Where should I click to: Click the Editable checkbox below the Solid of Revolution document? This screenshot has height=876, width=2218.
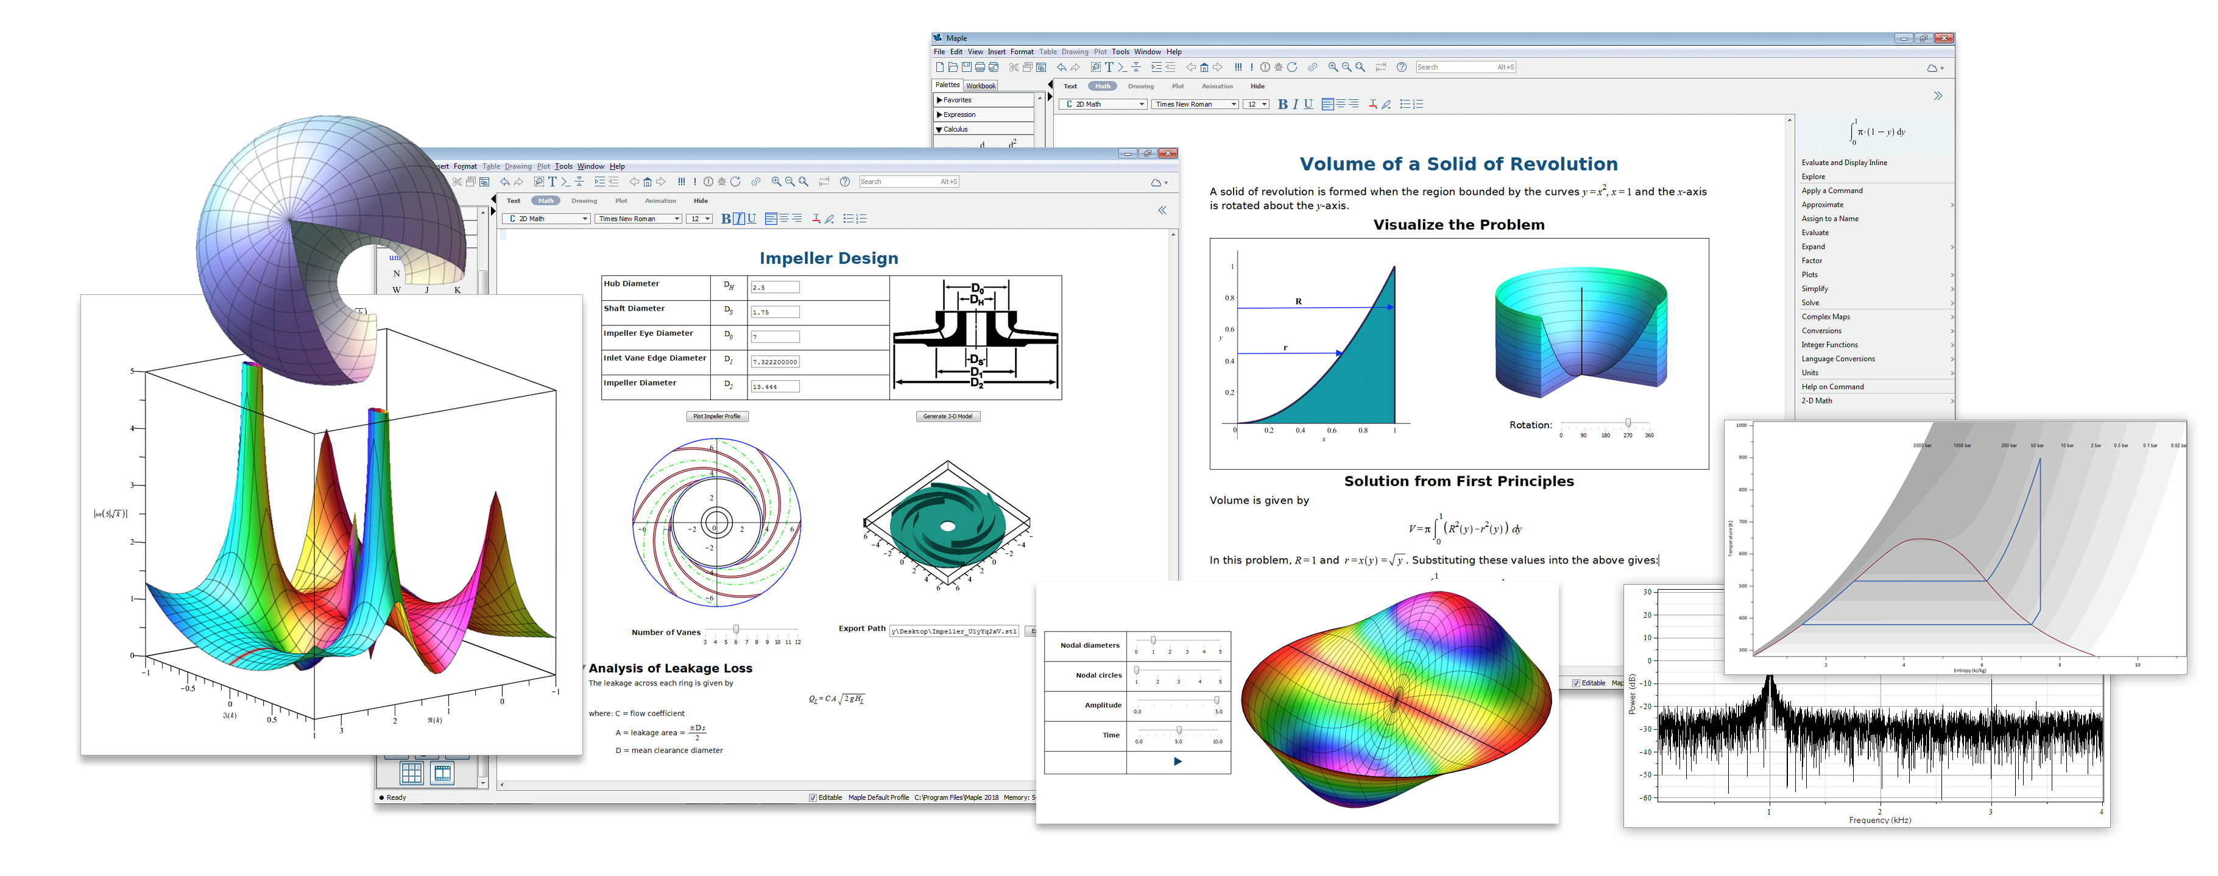coord(1577,683)
